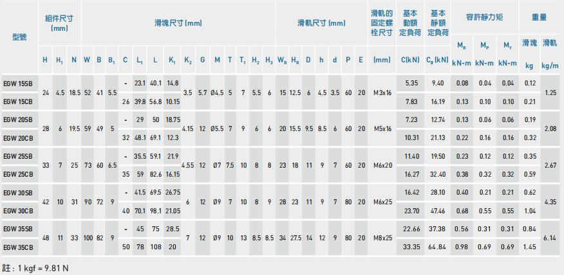Image resolution: width=564 pixels, height=275 pixels.
Task: Click the EGW 25SB model name
Action: pos(18,156)
